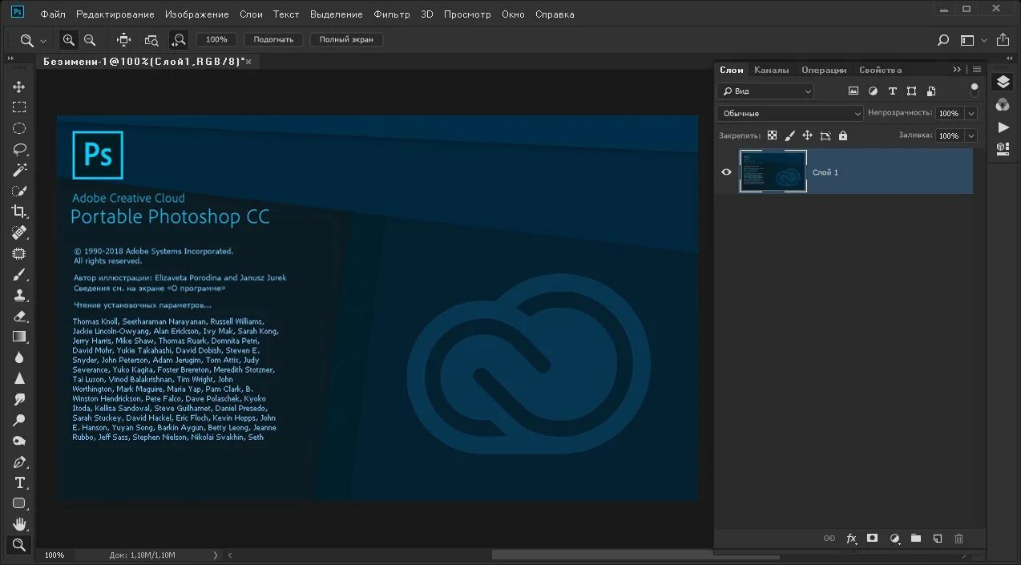The image size is (1021, 565).
Task: Toggle lock transparent pixels
Action: pos(772,136)
